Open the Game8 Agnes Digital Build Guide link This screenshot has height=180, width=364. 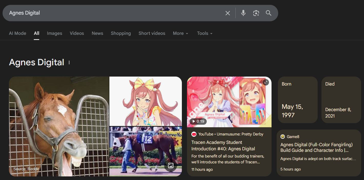(x=317, y=148)
